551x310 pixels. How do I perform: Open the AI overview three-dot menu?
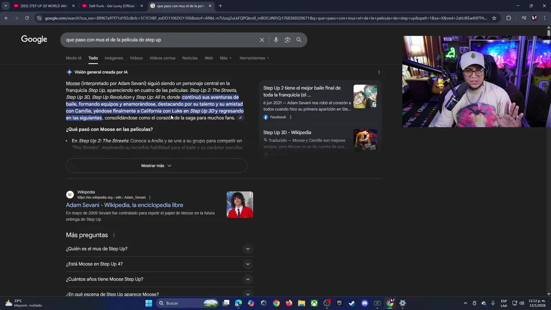(x=379, y=72)
